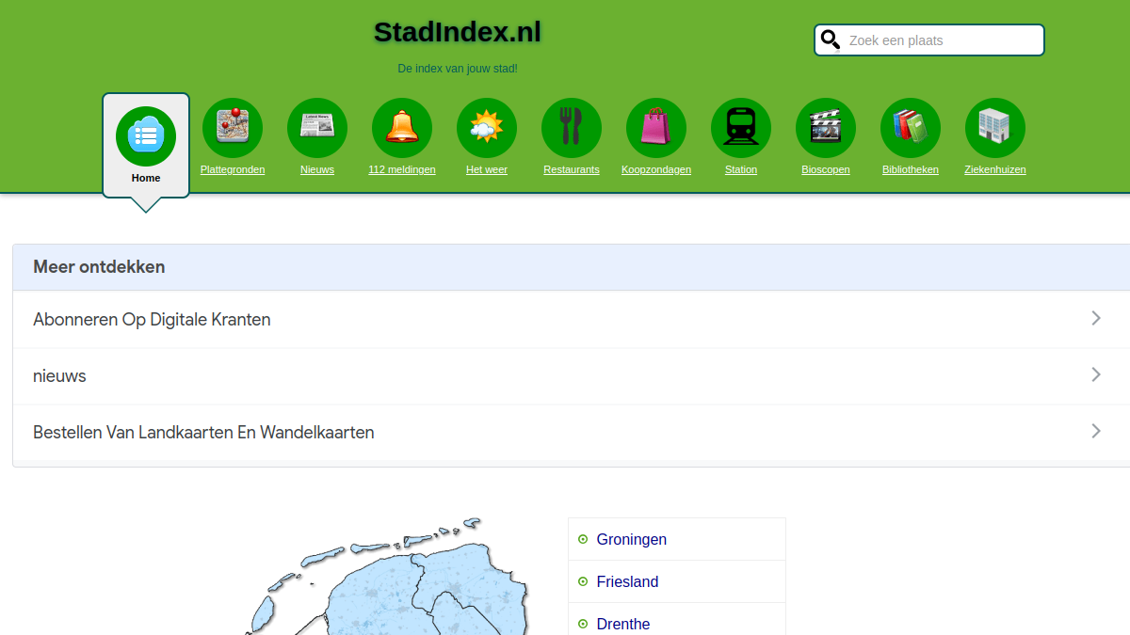Click the Meer ontdekken heading
Image resolution: width=1130 pixels, height=635 pixels.
(99, 266)
